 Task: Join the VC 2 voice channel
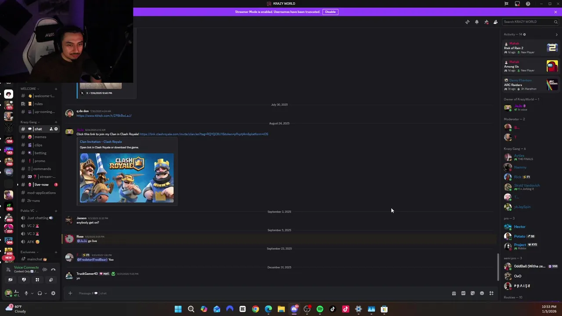[x=39, y=226]
